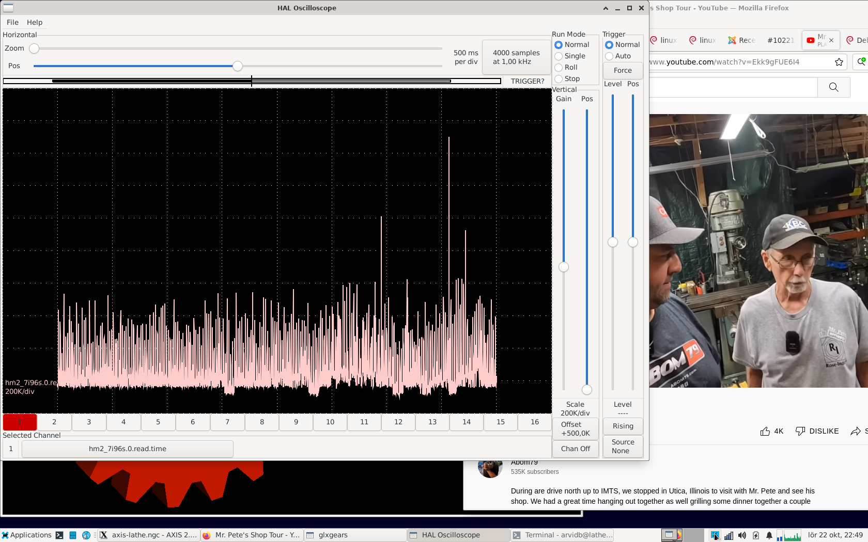Launch the terminal icon in the taskbar panel
The image size is (868, 542).
click(59, 535)
